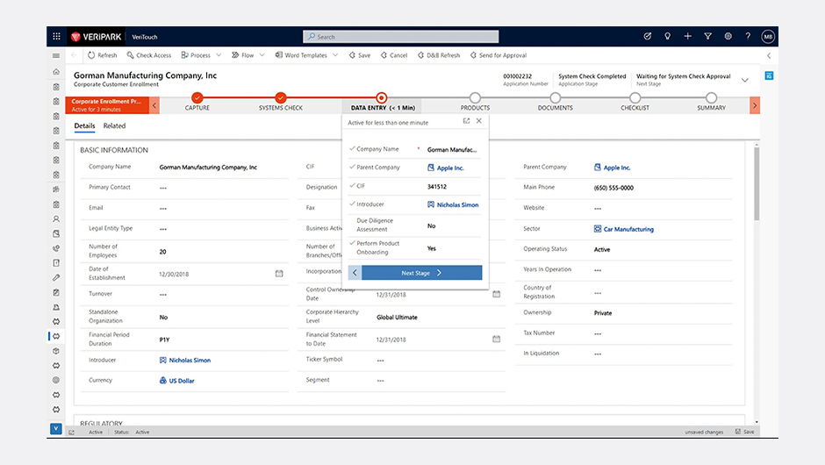Open the advanced find filter icon
This screenshot has height=465, width=825.
tap(707, 36)
